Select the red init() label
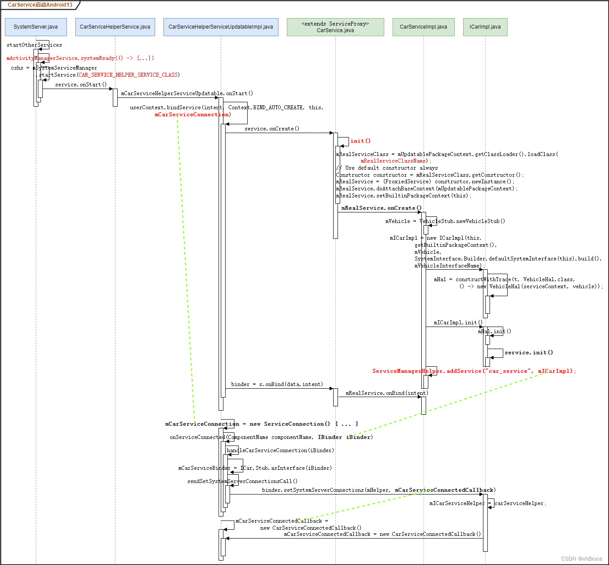 pyautogui.click(x=360, y=141)
